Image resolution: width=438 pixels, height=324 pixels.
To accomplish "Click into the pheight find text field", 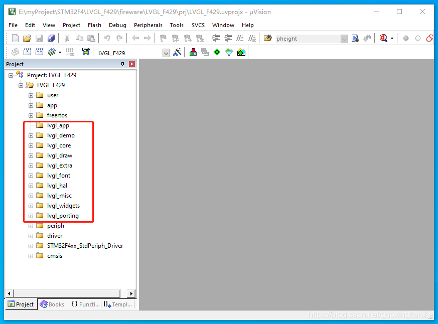I will point(308,39).
